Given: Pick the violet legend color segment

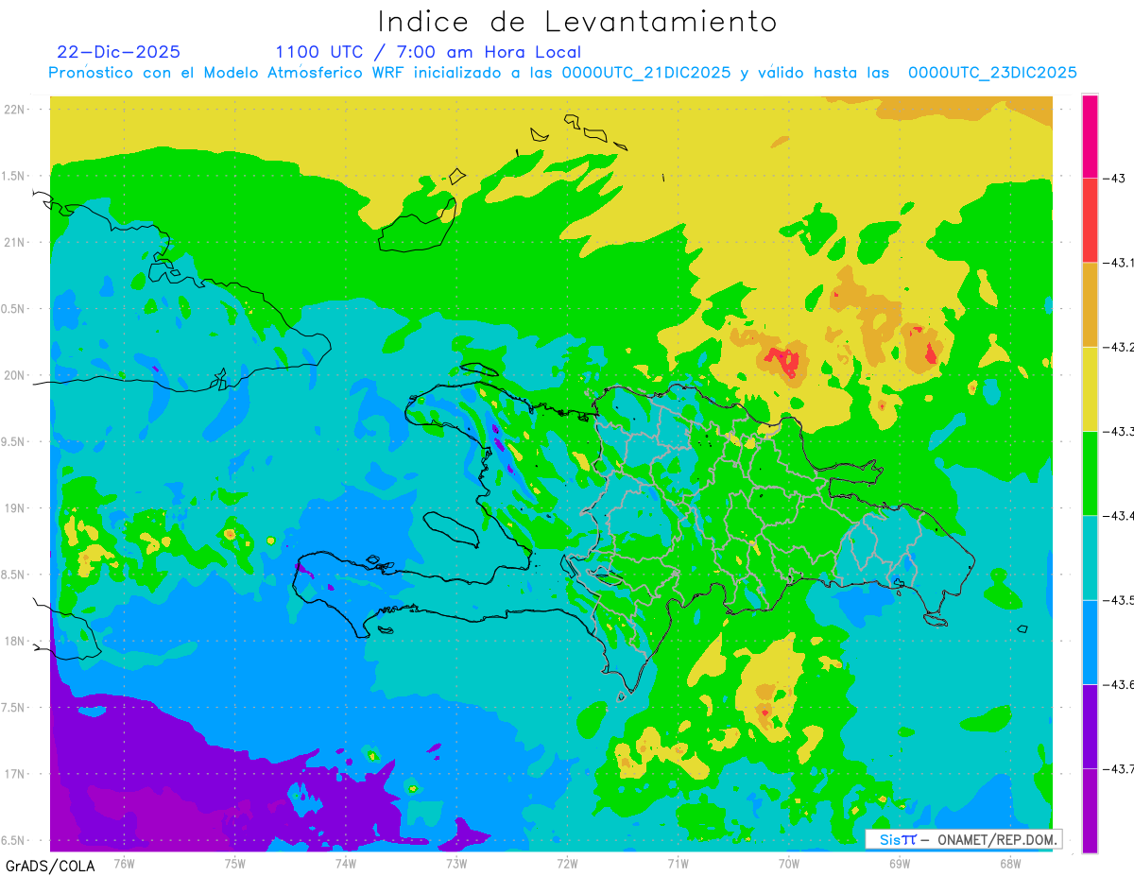Looking at the screenshot, I should pos(1090,726).
